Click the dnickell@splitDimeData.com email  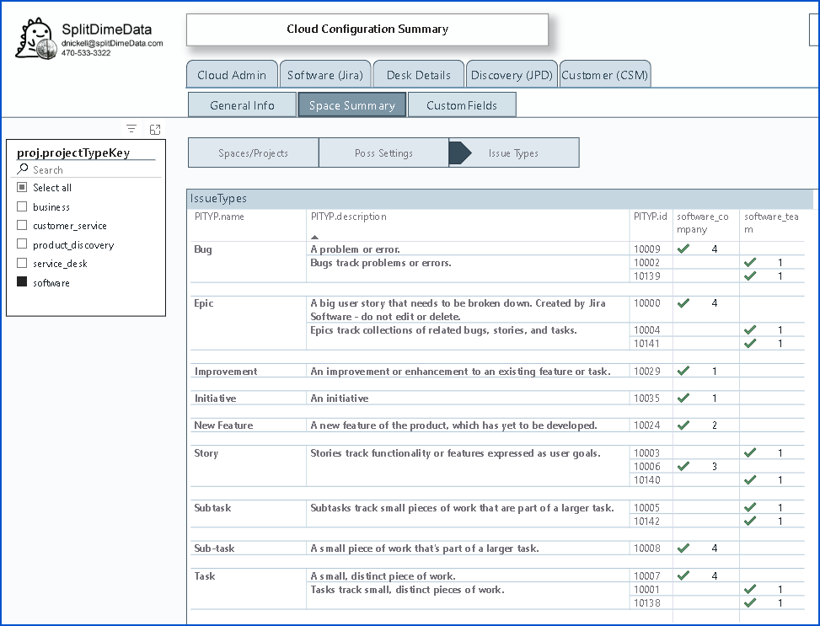[112, 44]
